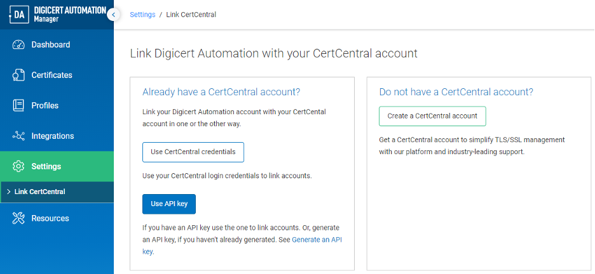This screenshot has width=595, height=274.
Task: Click the Dashboard gauge icon
Action: (18, 45)
